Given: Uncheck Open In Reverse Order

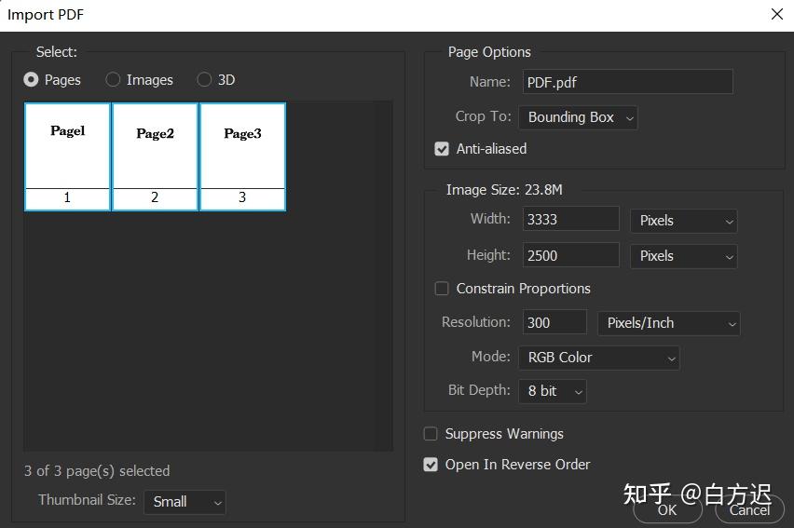Looking at the screenshot, I should coord(431,465).
